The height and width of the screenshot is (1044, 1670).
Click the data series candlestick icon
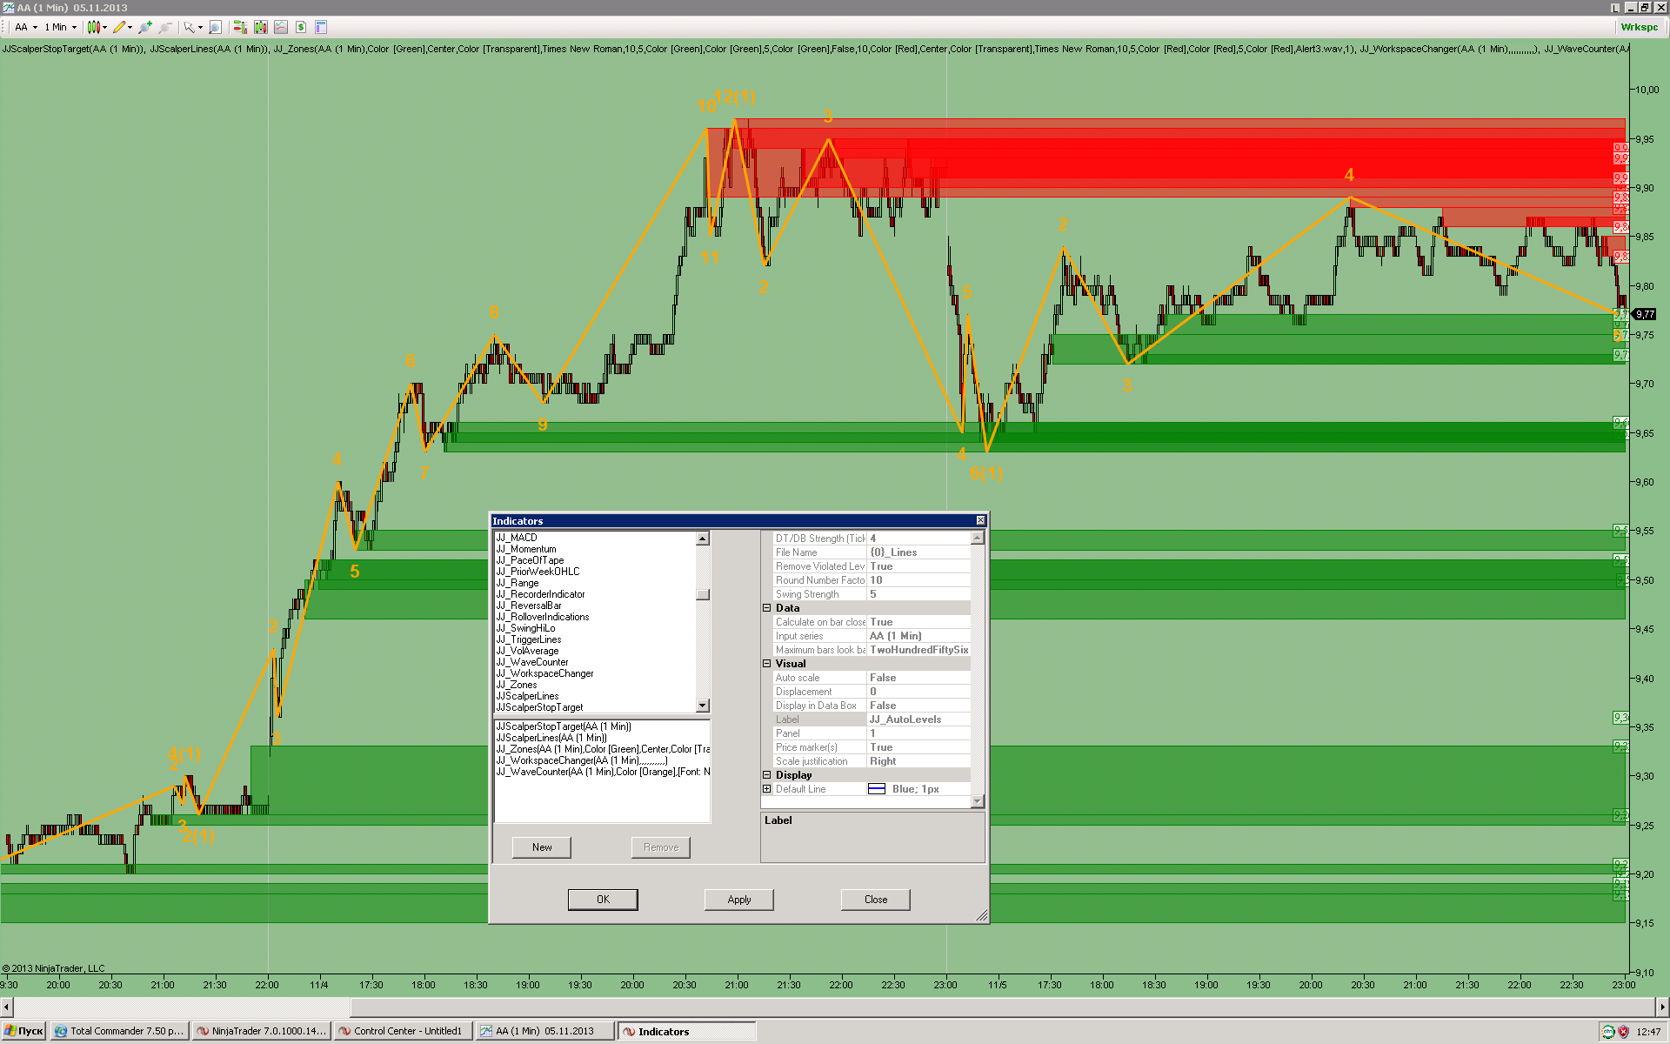260,27
